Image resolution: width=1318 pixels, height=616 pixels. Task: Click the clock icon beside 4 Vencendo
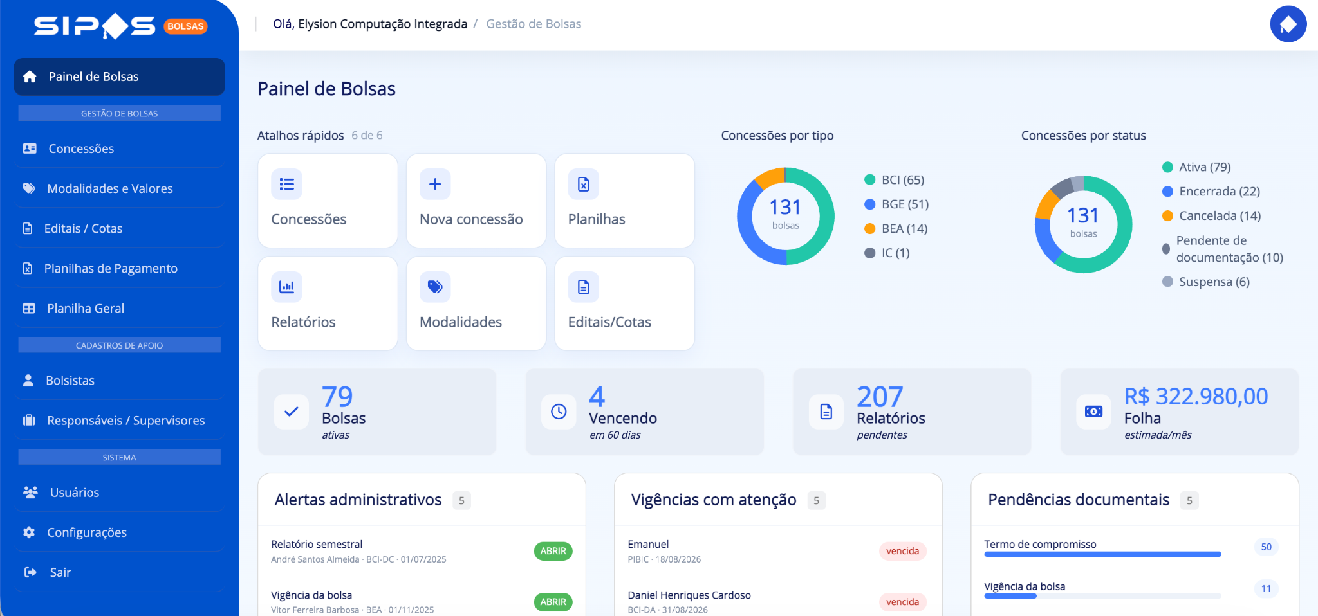[559, 412]
